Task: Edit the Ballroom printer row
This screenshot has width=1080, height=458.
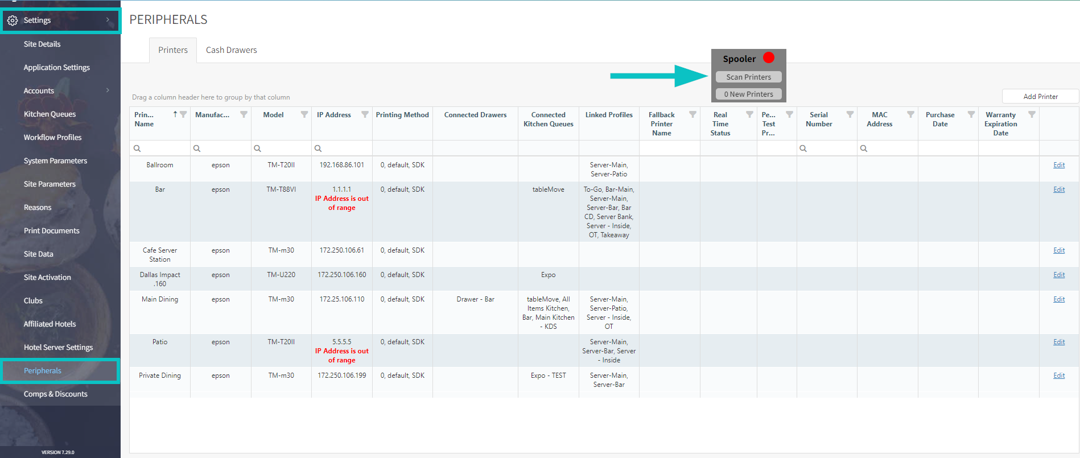Action: click(x=1058, y=165)
